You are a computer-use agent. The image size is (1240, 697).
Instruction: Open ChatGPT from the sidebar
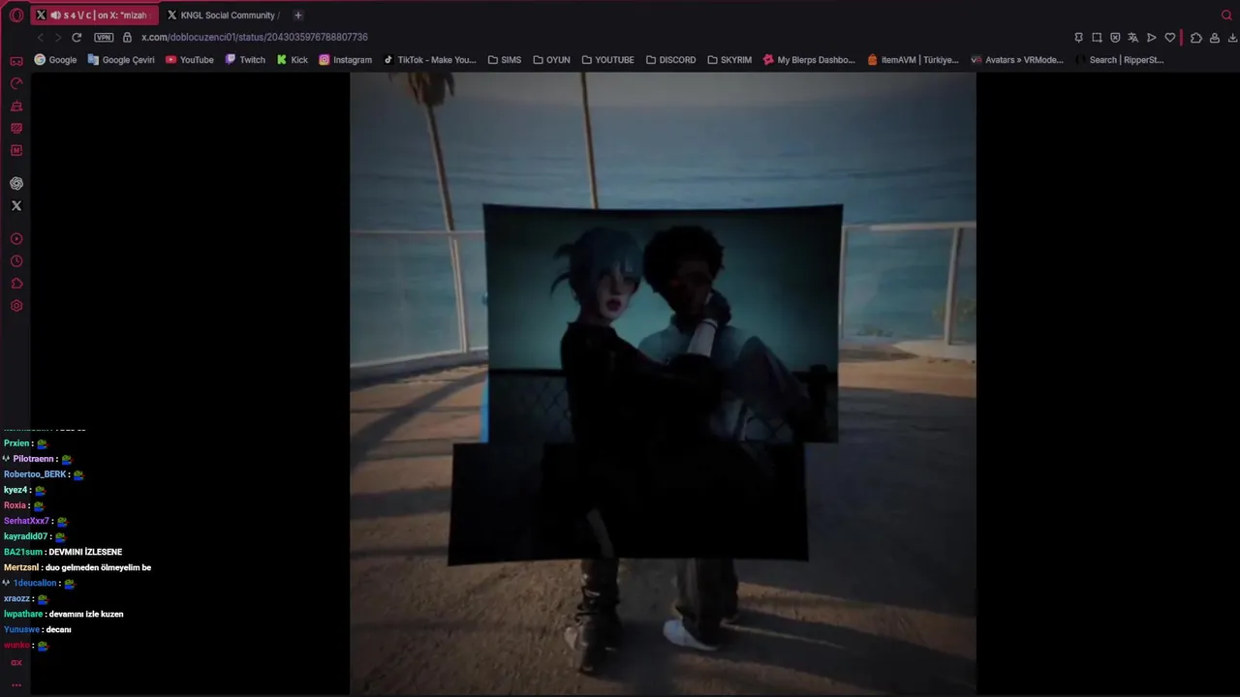tap(16, 183)
